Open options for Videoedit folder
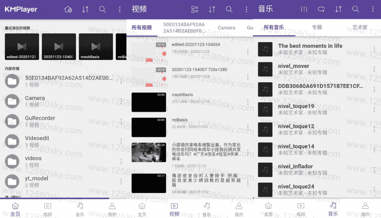 point(121,141)
